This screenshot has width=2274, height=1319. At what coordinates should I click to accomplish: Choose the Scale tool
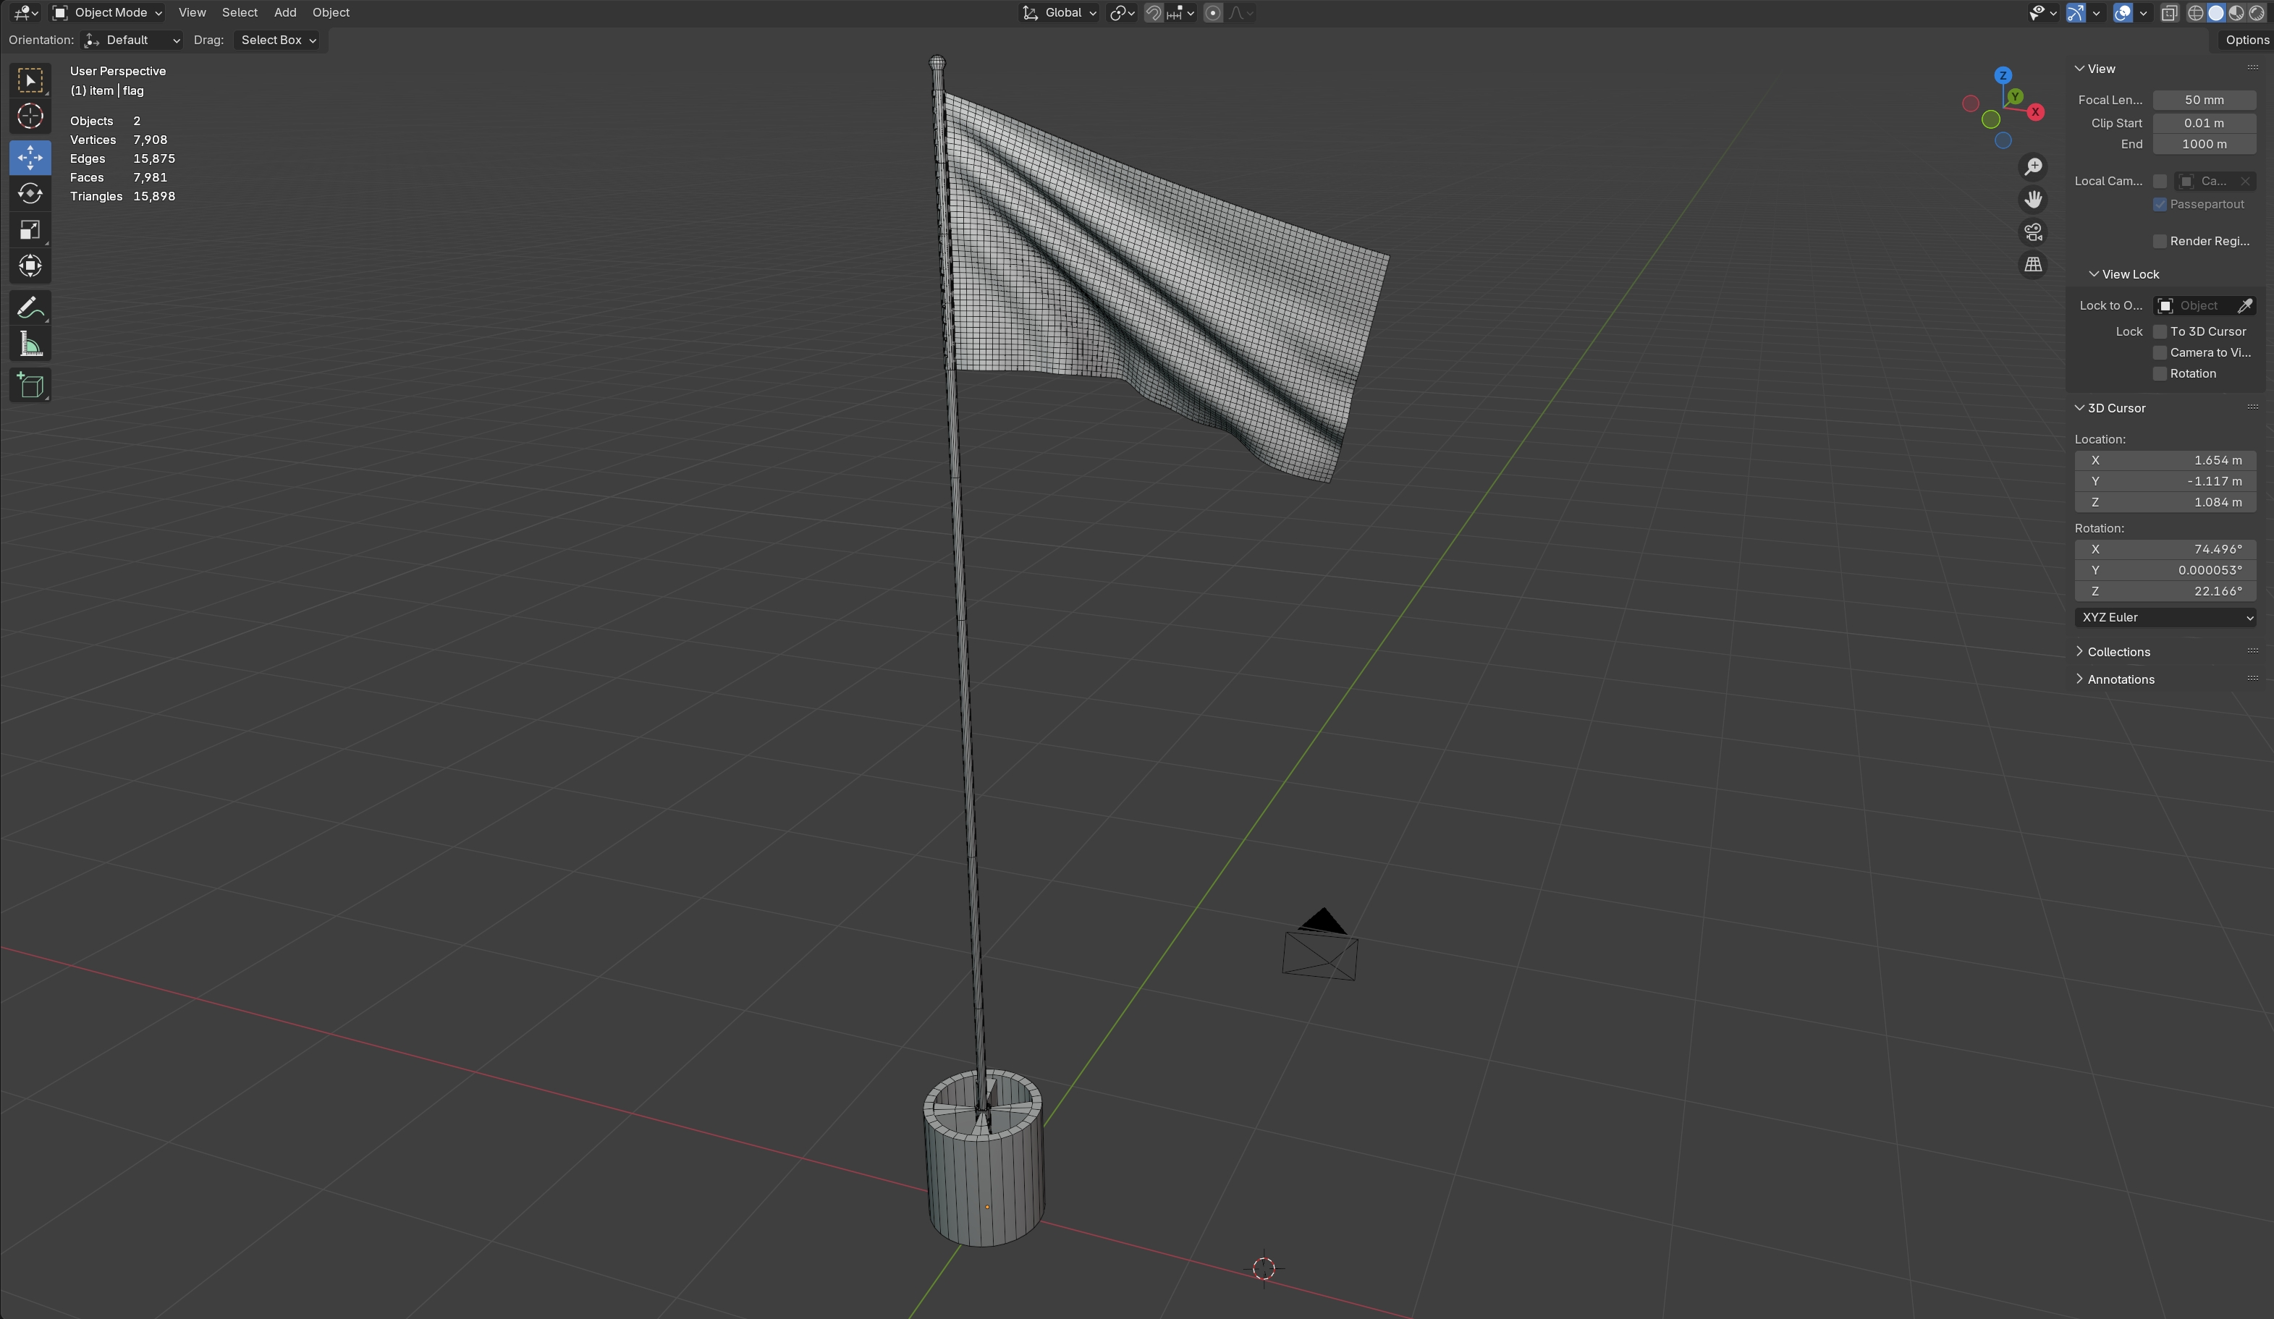pos(30,230)
